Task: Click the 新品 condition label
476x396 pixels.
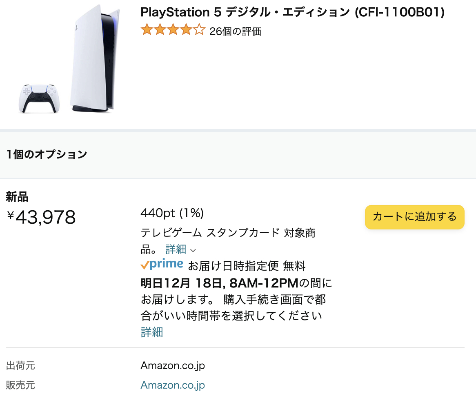Action: pos(17,197)
